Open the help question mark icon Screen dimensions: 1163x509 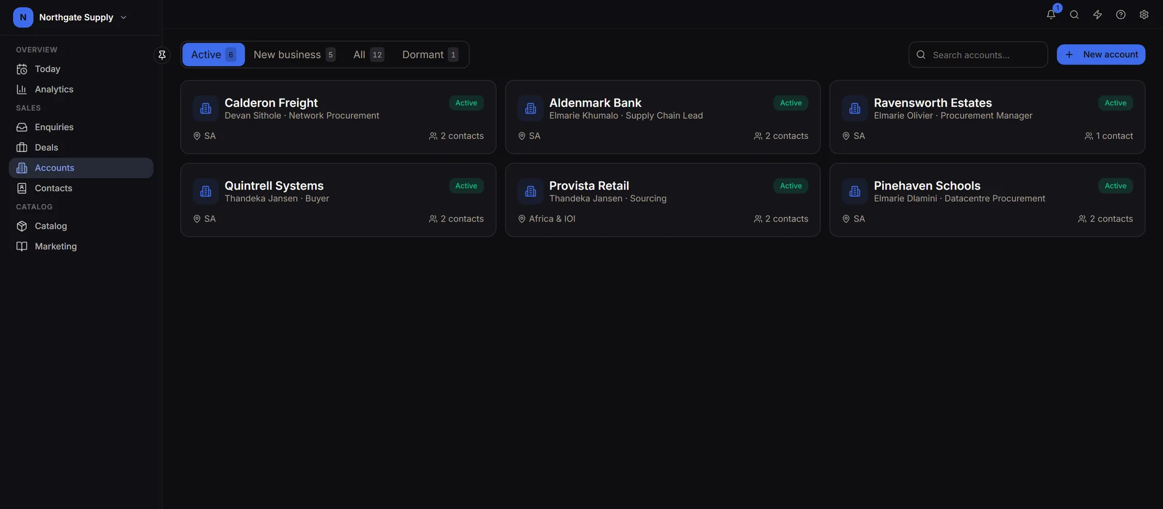tap(1121, 15)
